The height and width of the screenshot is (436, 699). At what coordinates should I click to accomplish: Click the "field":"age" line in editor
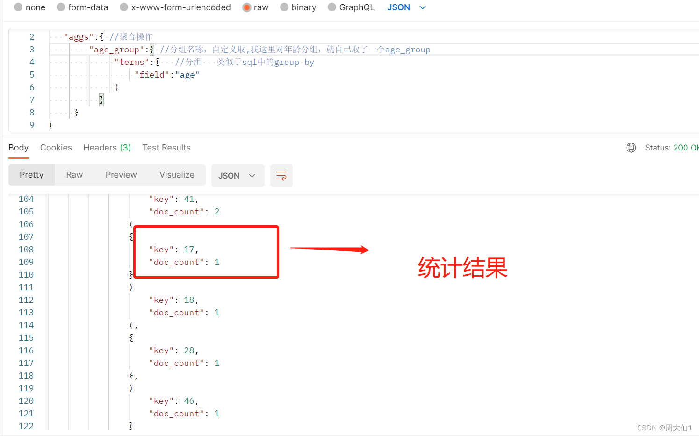[167, 75]
